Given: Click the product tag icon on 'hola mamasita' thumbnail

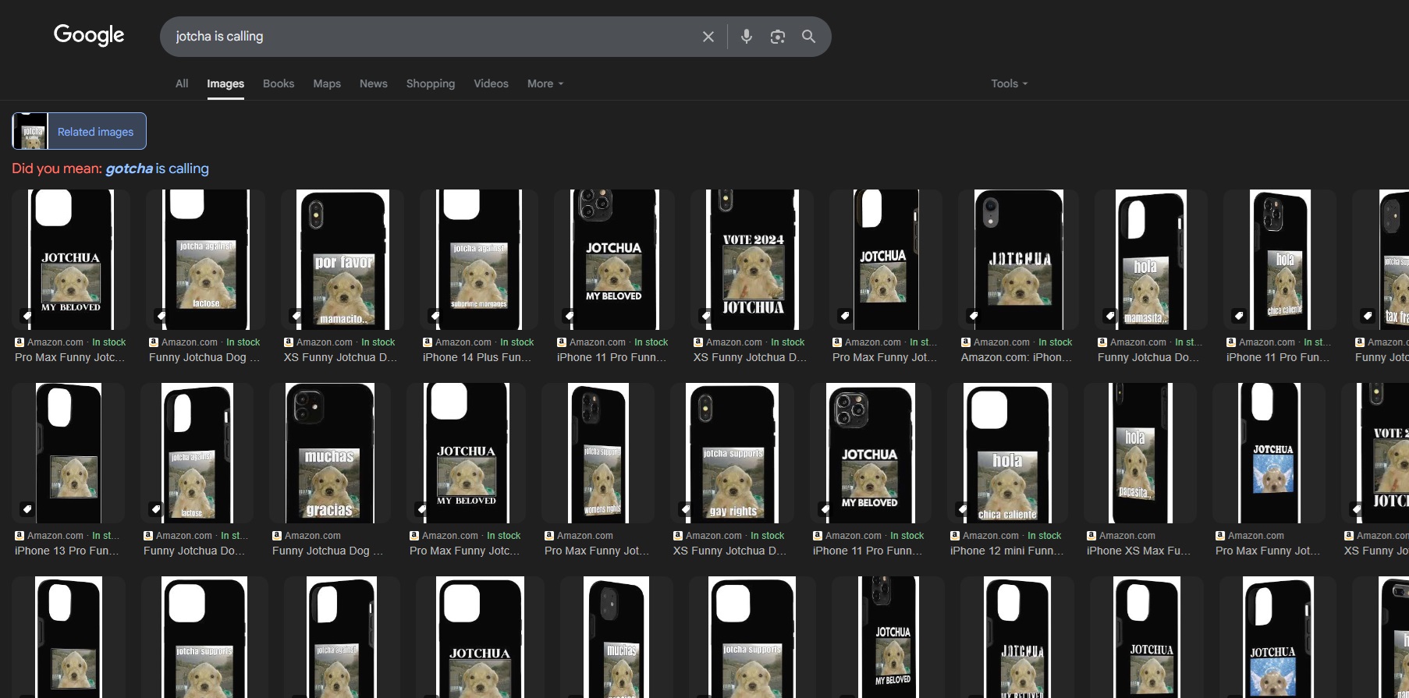Looking at the screenshot, I should (x=1110, y=316).
